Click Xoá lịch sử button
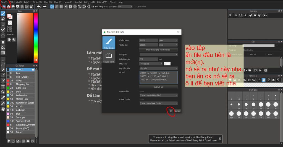The image size is (283, 147). tap(158, 87)
